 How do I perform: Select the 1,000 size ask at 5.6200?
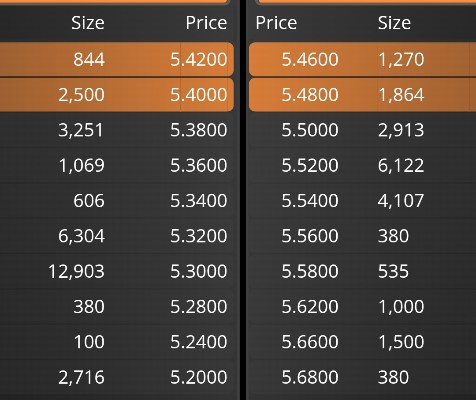click(362, 306)
